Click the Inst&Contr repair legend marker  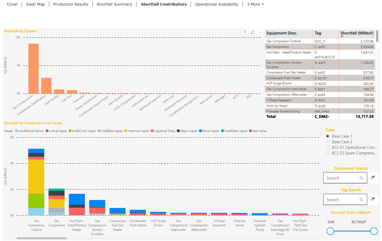click(x=70, y=131)
